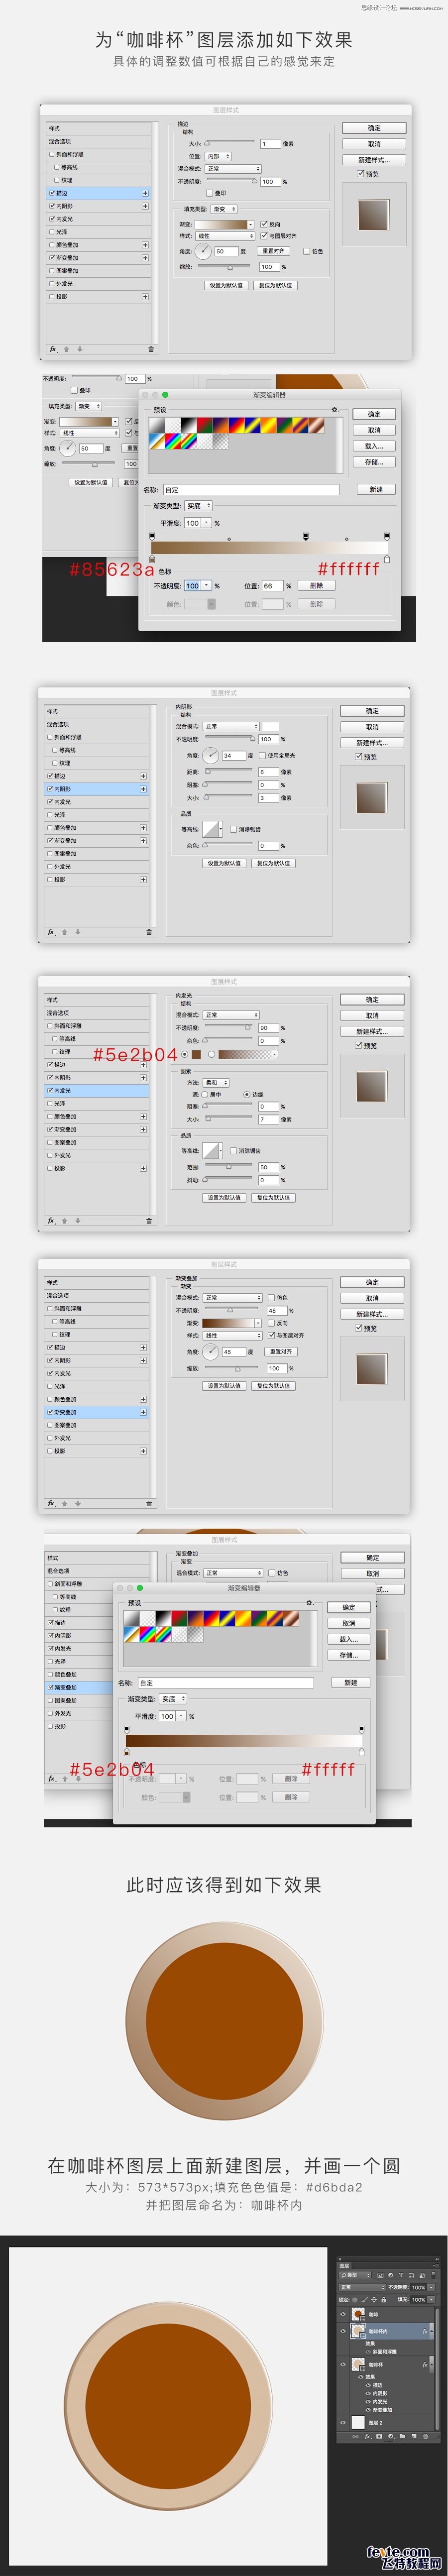The width and height of the screenshot is (448, 2576).
Task: Open the 样式 线性 dropdown in 描边 dialog
Action: point(226,236)
